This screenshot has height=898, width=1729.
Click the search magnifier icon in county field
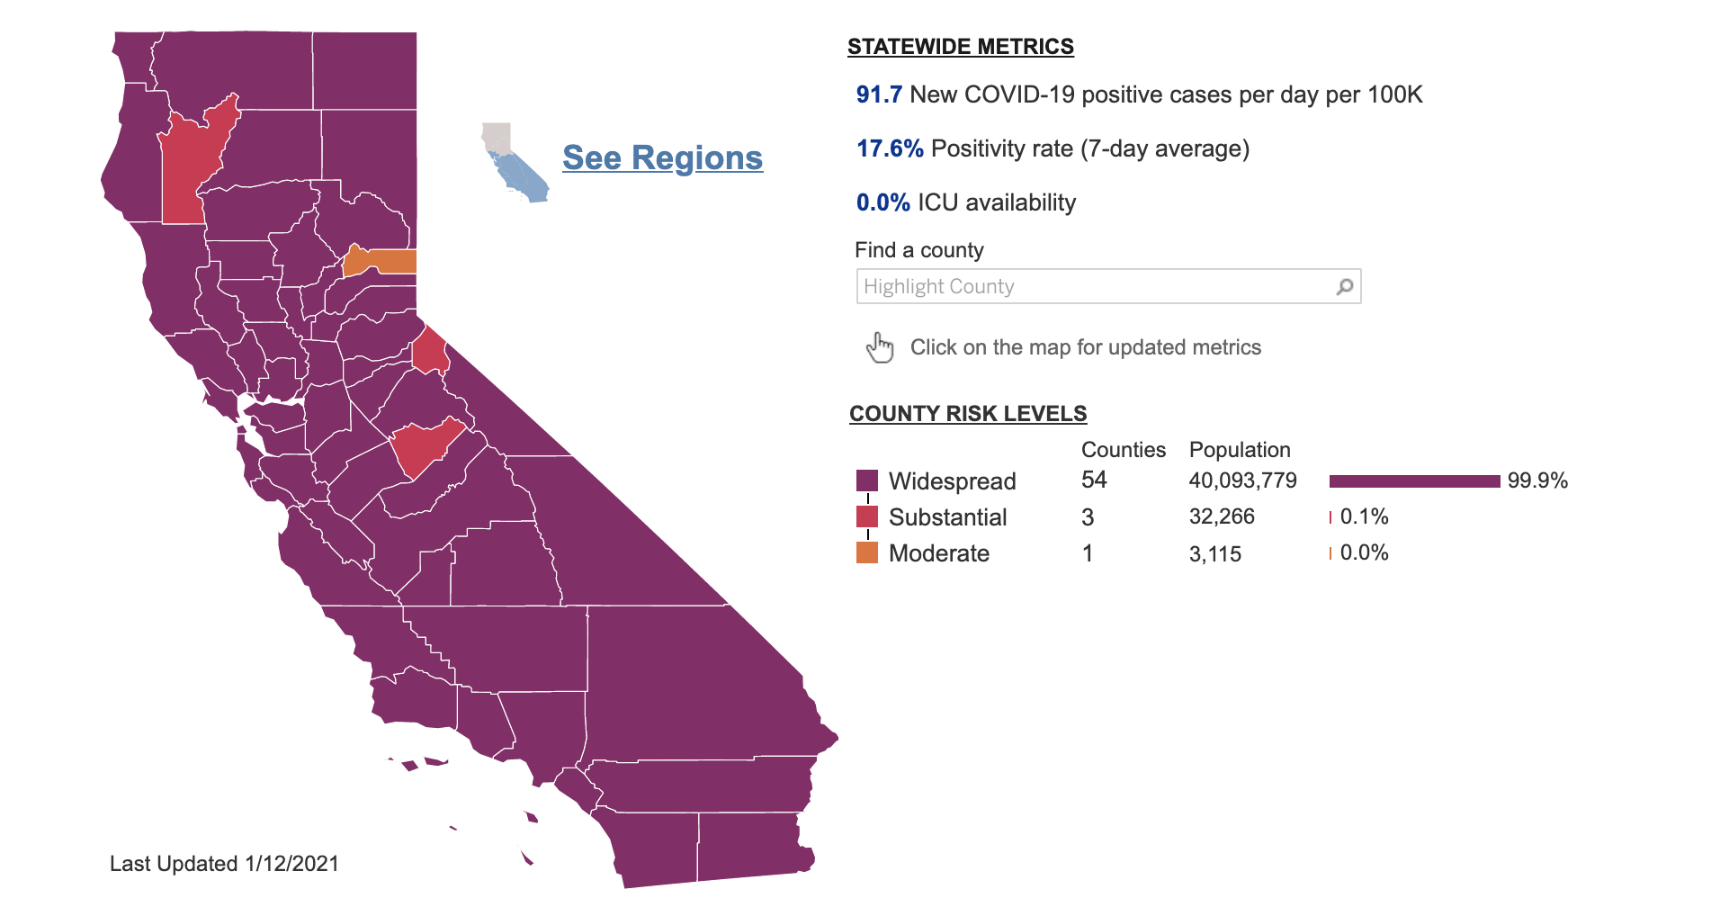point(1344,287)
